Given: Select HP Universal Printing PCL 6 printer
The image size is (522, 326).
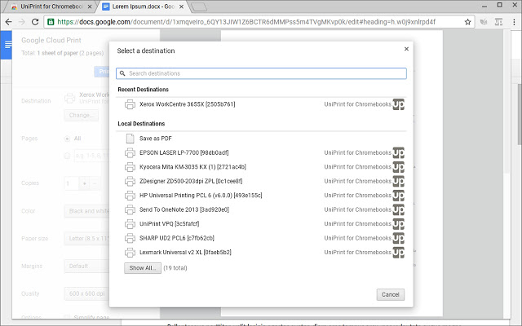Looking at the screenshot, I should point(261,196).
